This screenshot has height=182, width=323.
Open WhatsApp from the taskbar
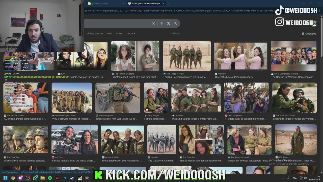(x=35, y=178)
